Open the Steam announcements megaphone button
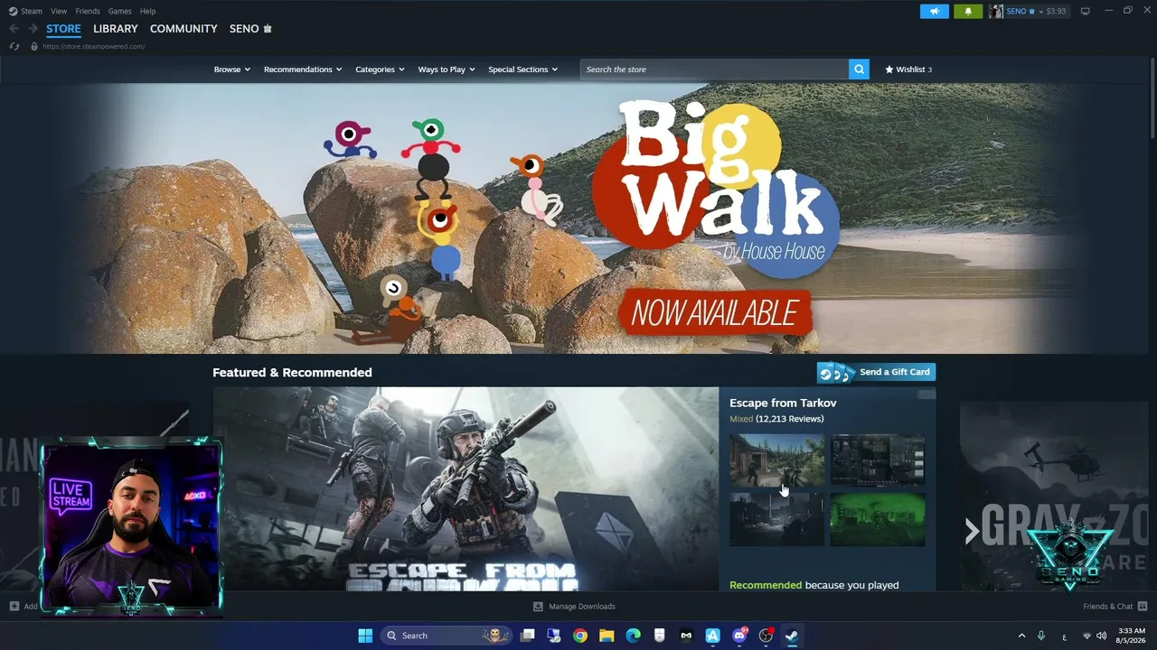The width and height of the screenshot is (1157, 650). pos(935,11)
